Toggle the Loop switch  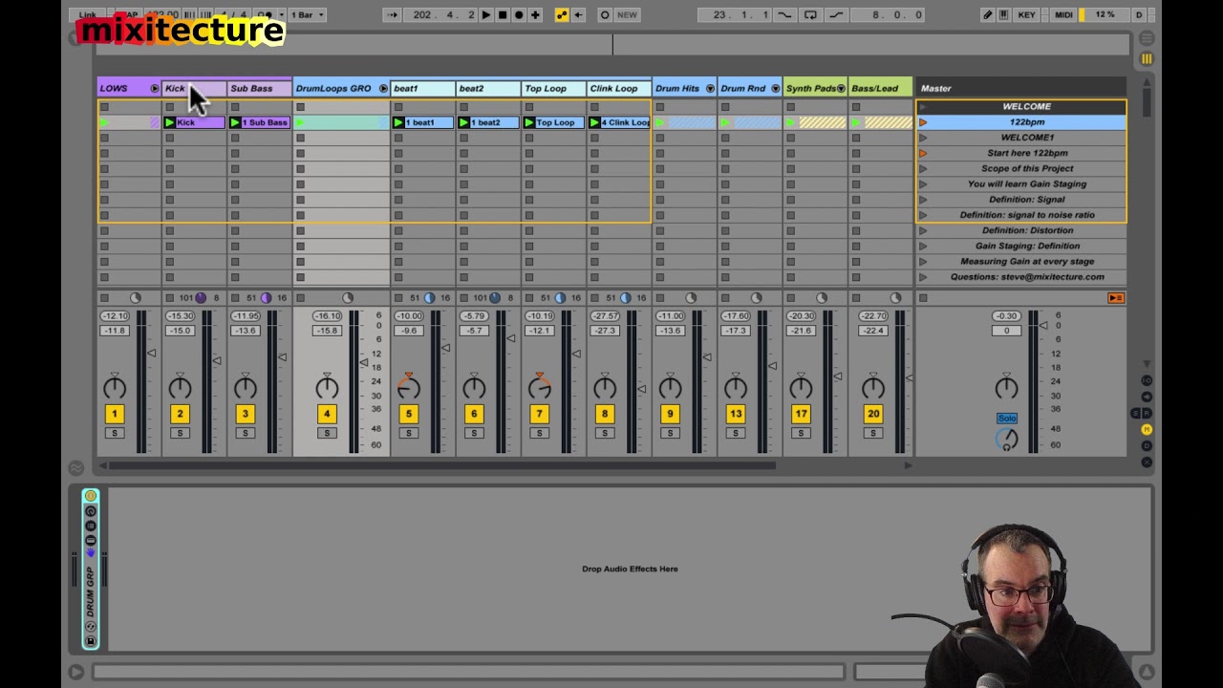(810, 14)
